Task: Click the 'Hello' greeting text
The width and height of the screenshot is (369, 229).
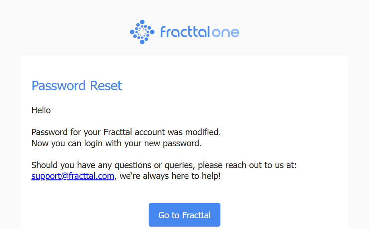Action: (41, 111)
